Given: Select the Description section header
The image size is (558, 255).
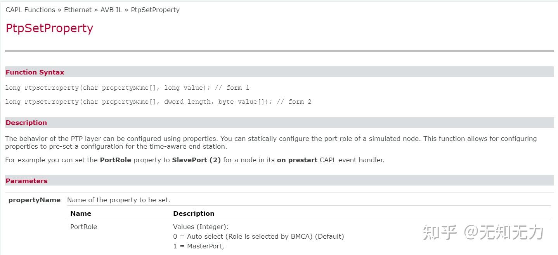Looking at the screenshot, I should tap(26, 123).
